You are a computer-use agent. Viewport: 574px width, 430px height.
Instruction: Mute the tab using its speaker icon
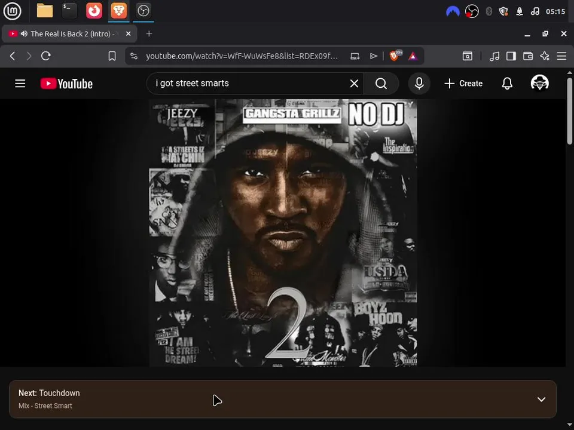[24, 33]
